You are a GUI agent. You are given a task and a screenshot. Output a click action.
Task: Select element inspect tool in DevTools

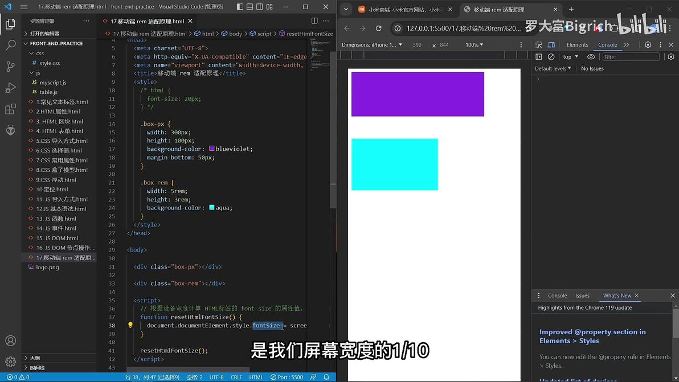click(x=539, y=44)
